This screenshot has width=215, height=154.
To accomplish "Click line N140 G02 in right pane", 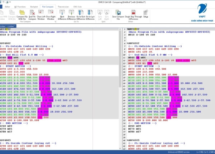I will (166, 89).
